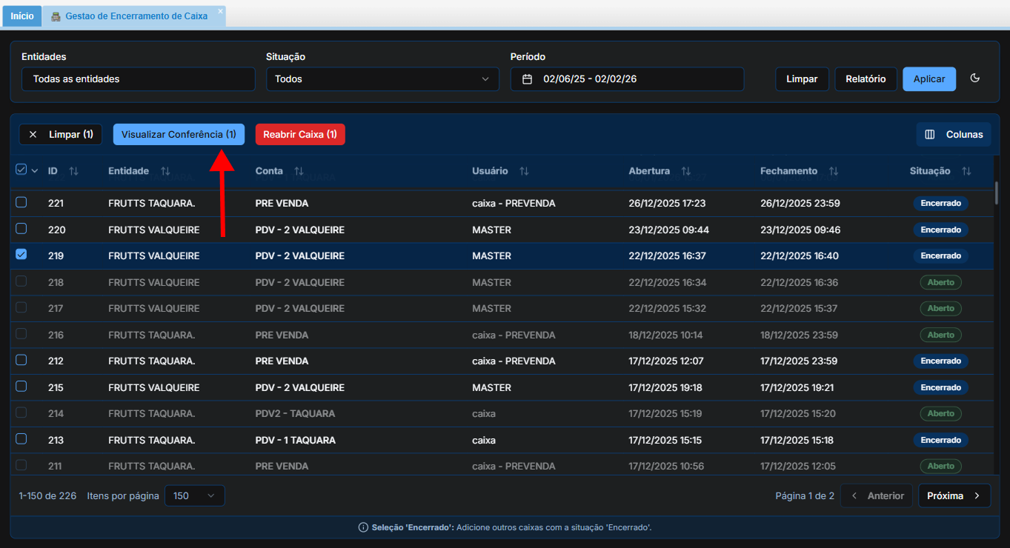
Task: Click the table's vertical scrollbar
Action: click(996, 193)
